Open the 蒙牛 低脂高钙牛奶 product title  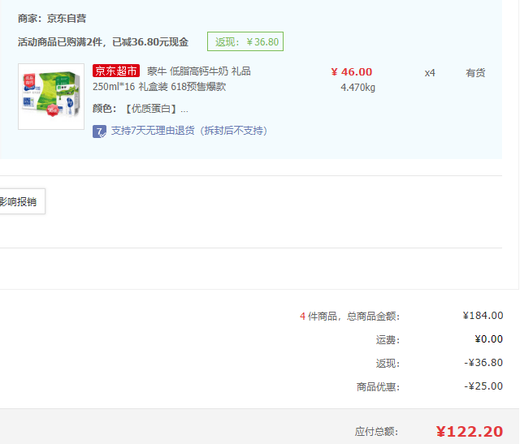[198, 71]
